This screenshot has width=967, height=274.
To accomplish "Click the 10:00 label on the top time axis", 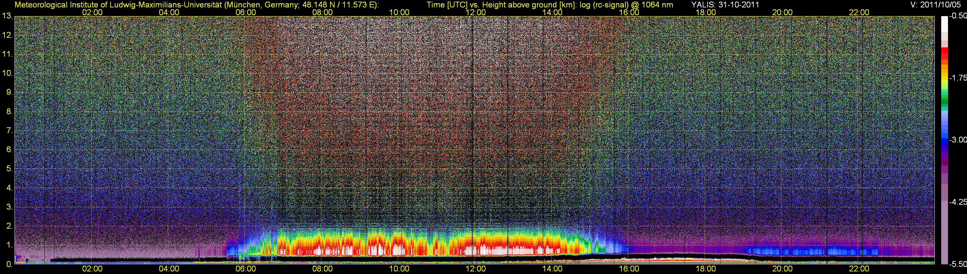I will click(399, 12).
